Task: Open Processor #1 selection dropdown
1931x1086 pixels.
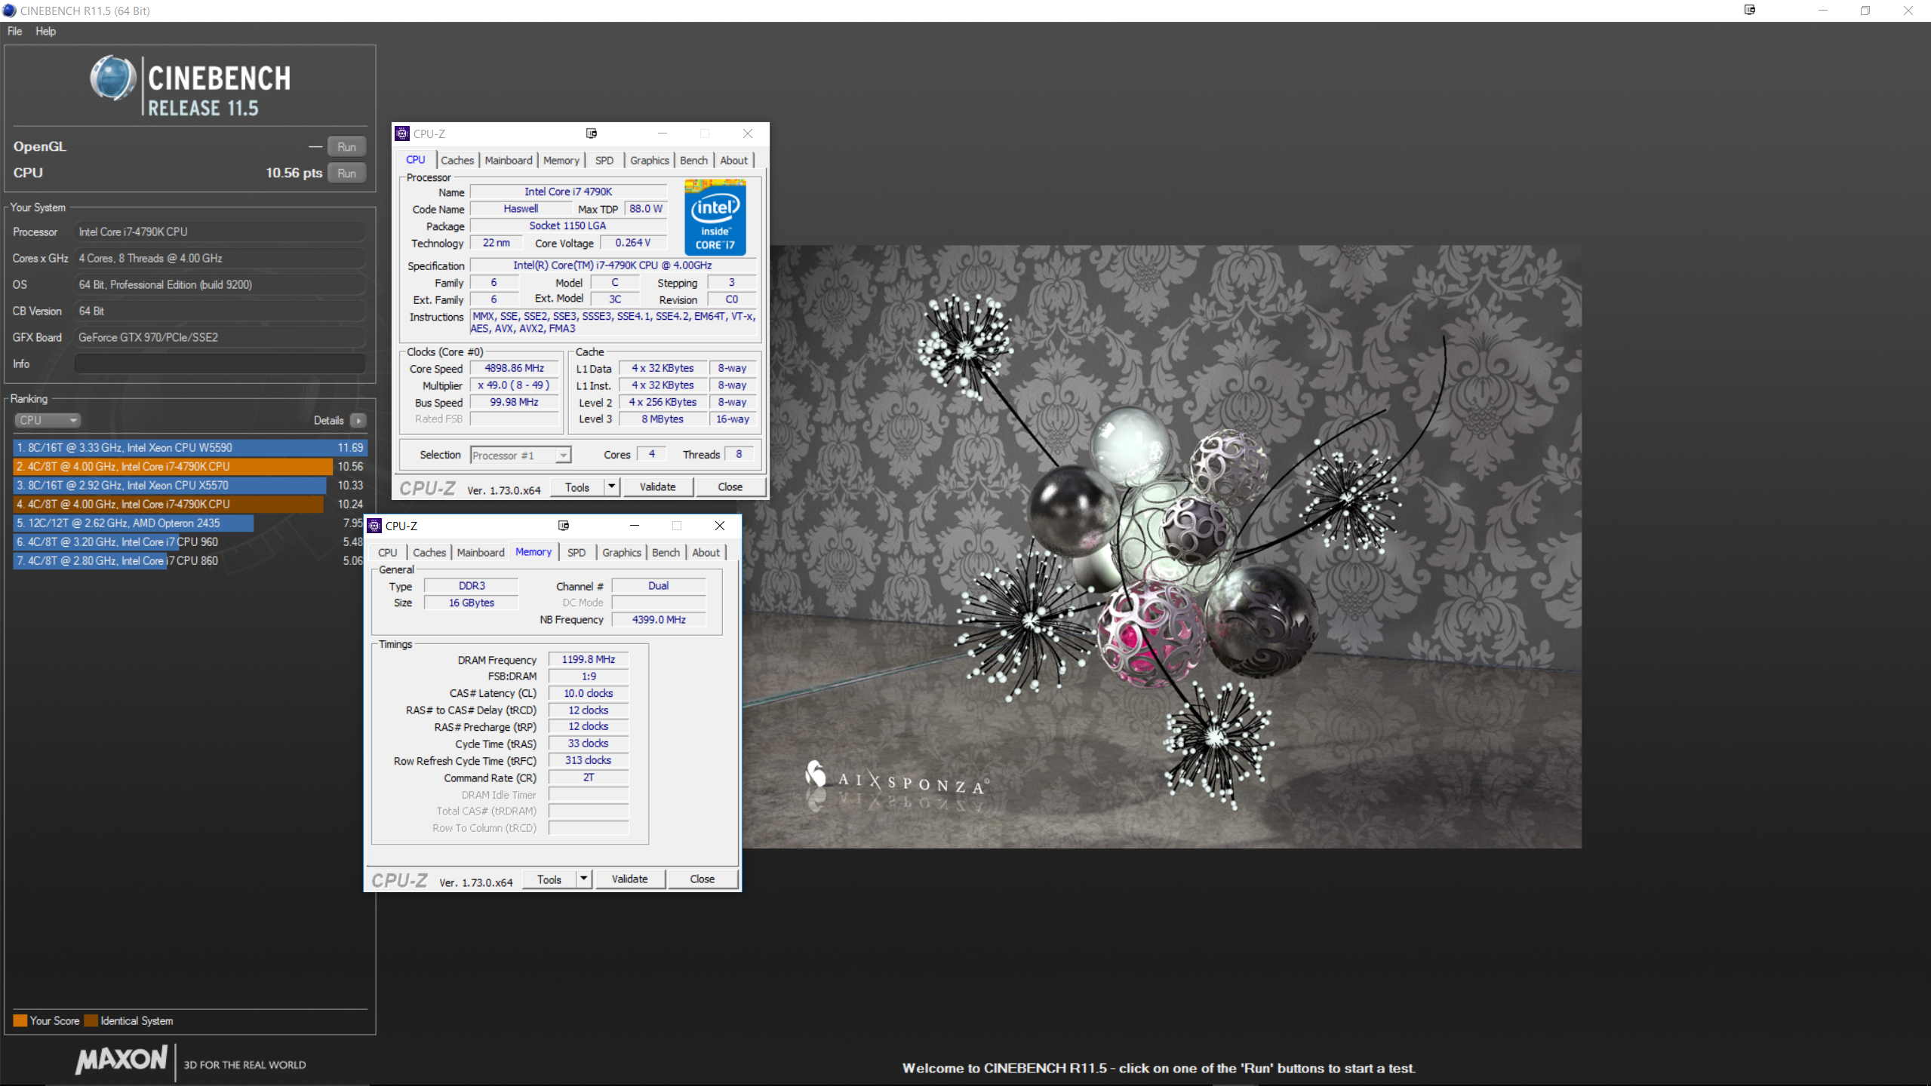Action: 521,455
